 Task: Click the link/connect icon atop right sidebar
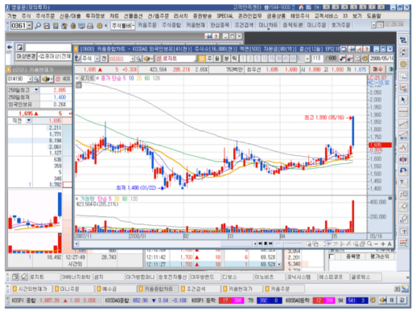click(403, 40)
